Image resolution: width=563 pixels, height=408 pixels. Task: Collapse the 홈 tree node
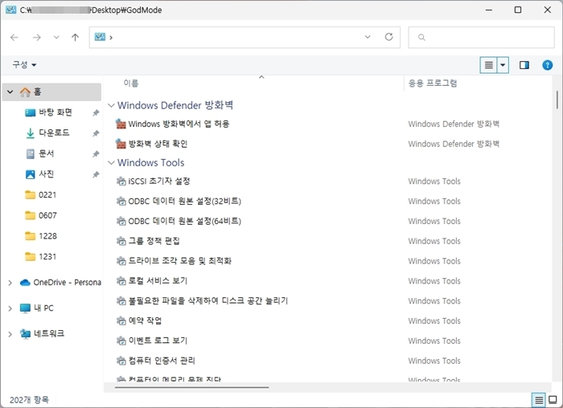(x=10, y=92)
